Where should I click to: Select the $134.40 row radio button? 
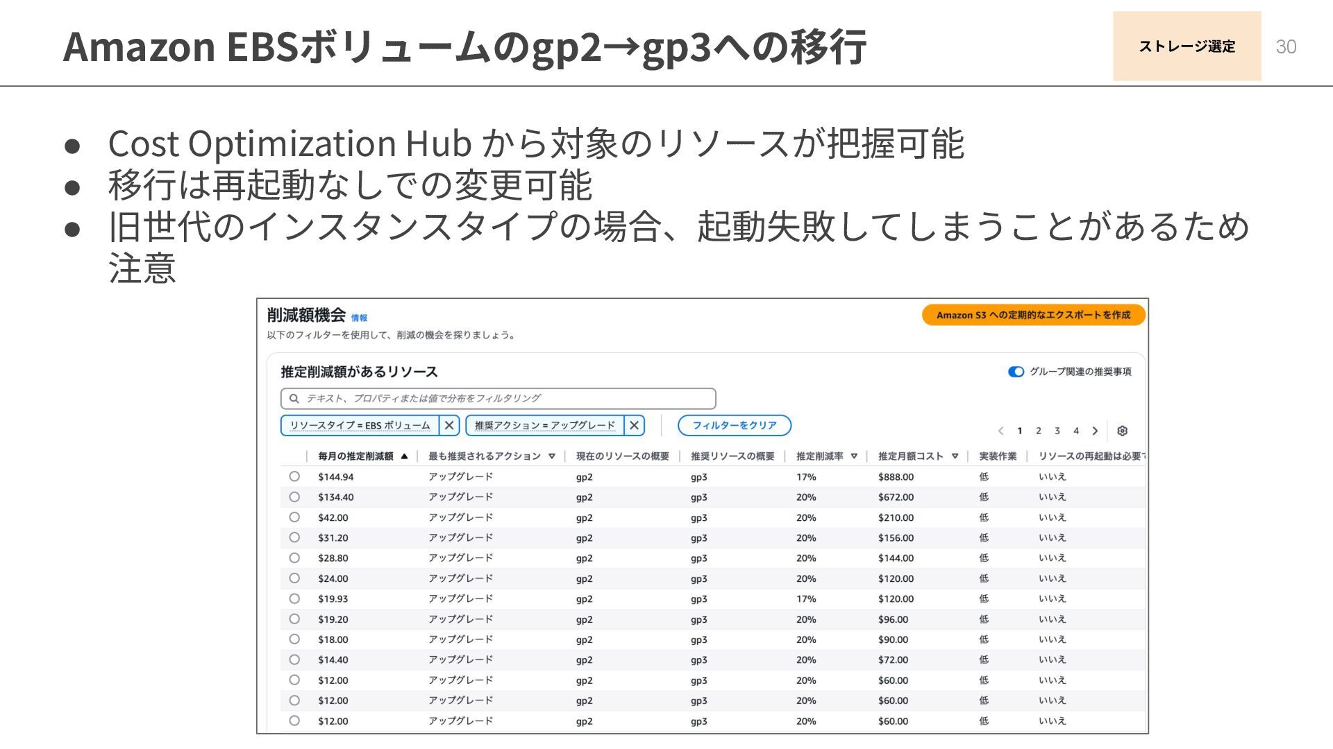tap(294, 497)
